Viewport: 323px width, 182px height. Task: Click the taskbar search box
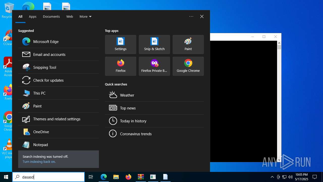click(x=48, y=177)
